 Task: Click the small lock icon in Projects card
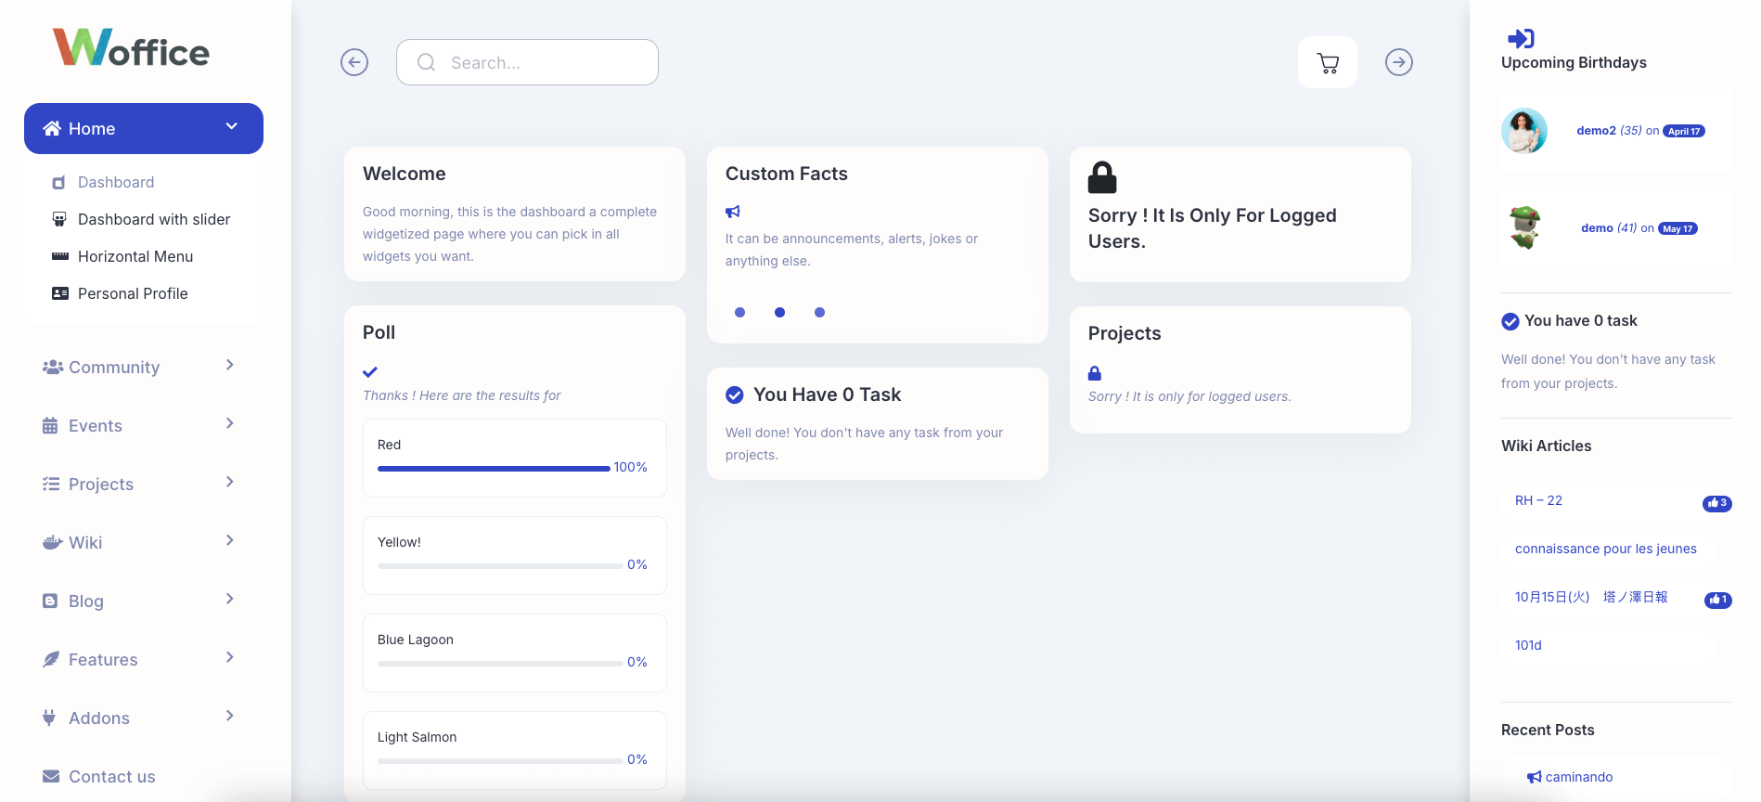(x=1095, y=373)
